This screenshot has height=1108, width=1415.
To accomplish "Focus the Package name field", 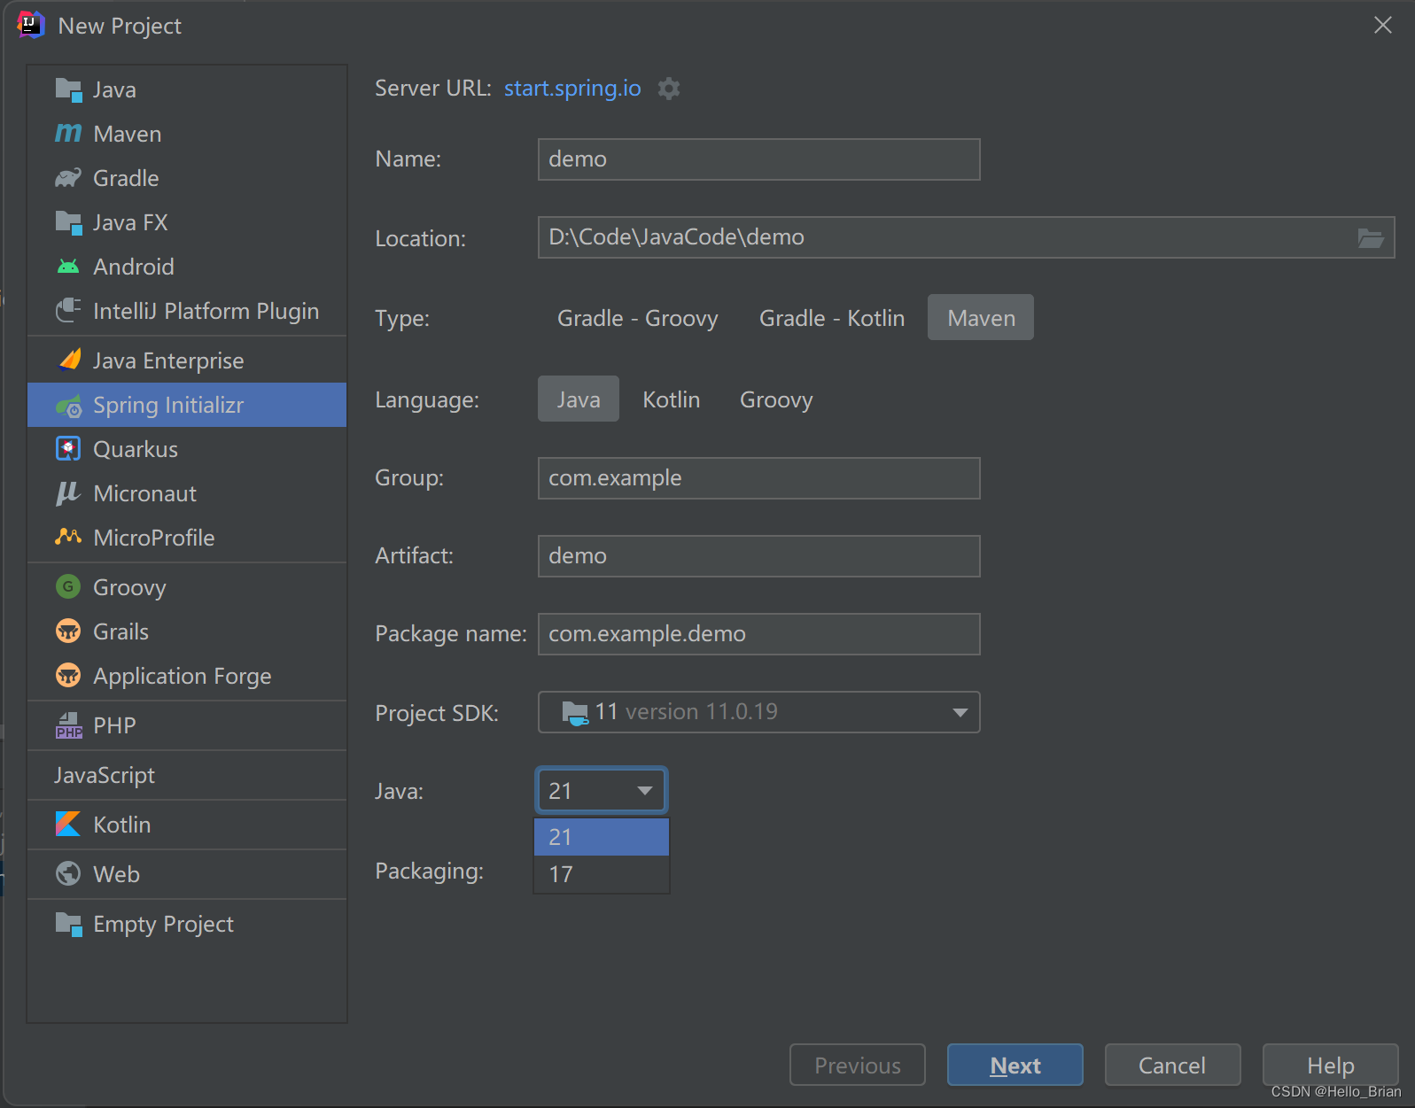I will pyautogui.click(x=759, y=634).
